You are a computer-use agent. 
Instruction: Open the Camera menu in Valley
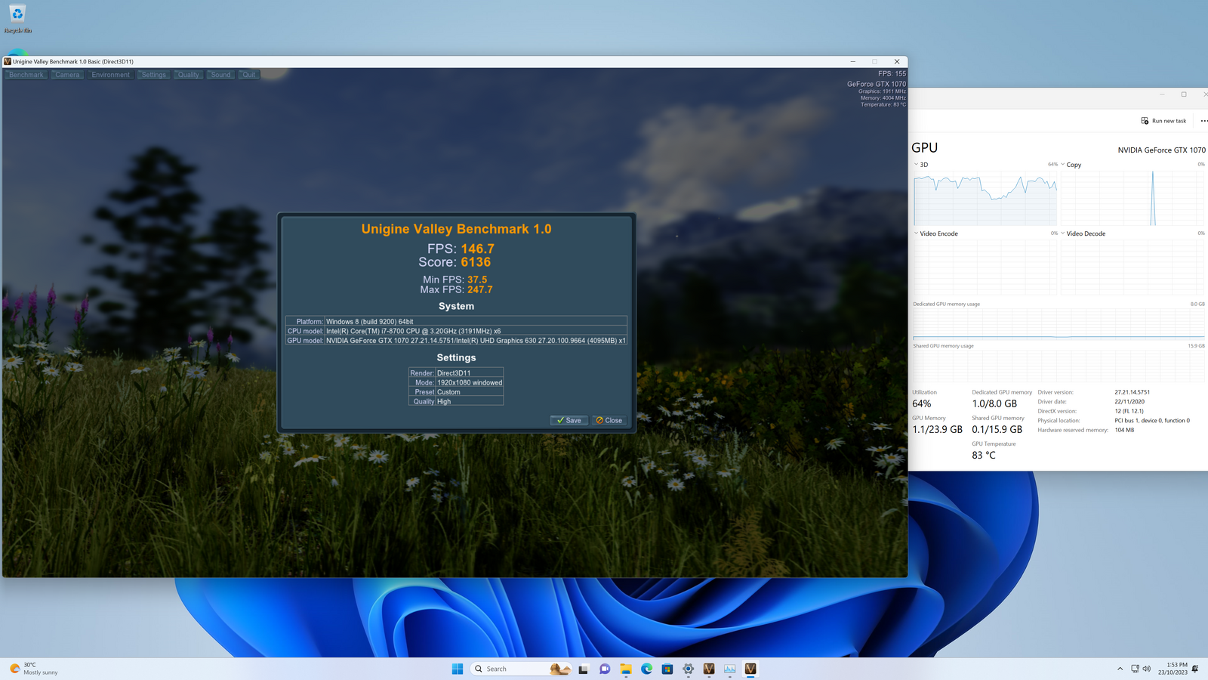[x=67, y=75]
